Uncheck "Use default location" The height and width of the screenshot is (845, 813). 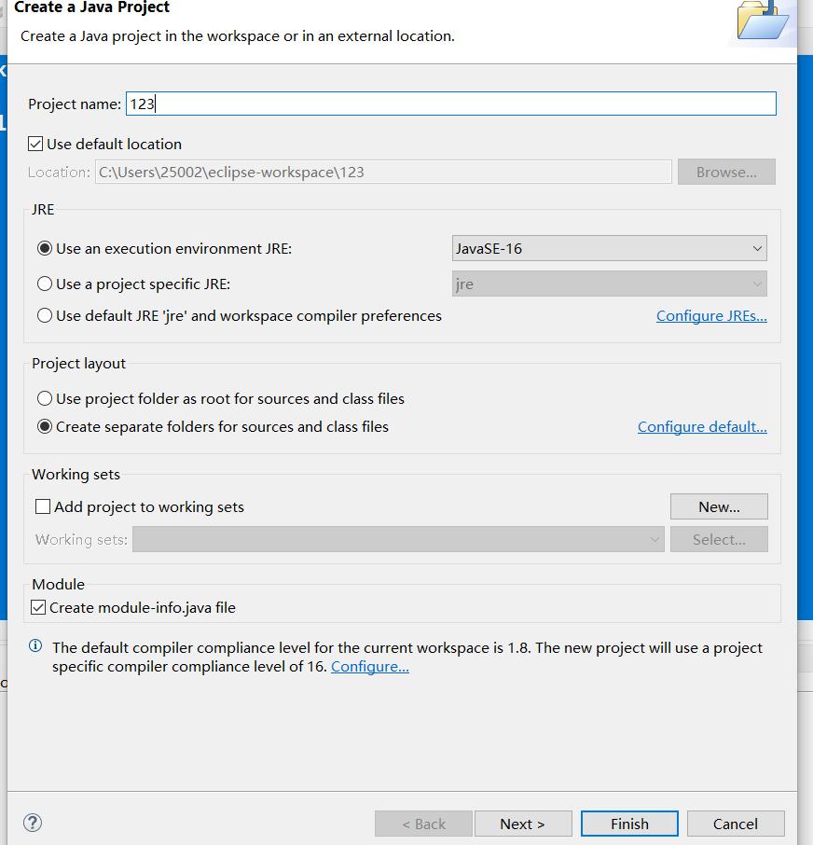tap(34, 144)
